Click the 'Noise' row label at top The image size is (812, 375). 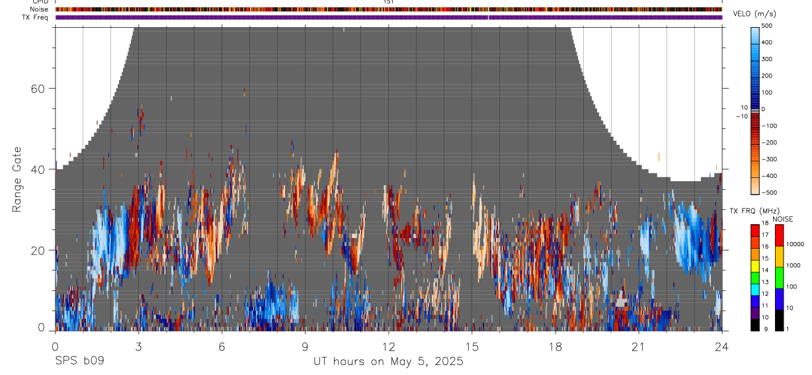(x=39, y=9)
